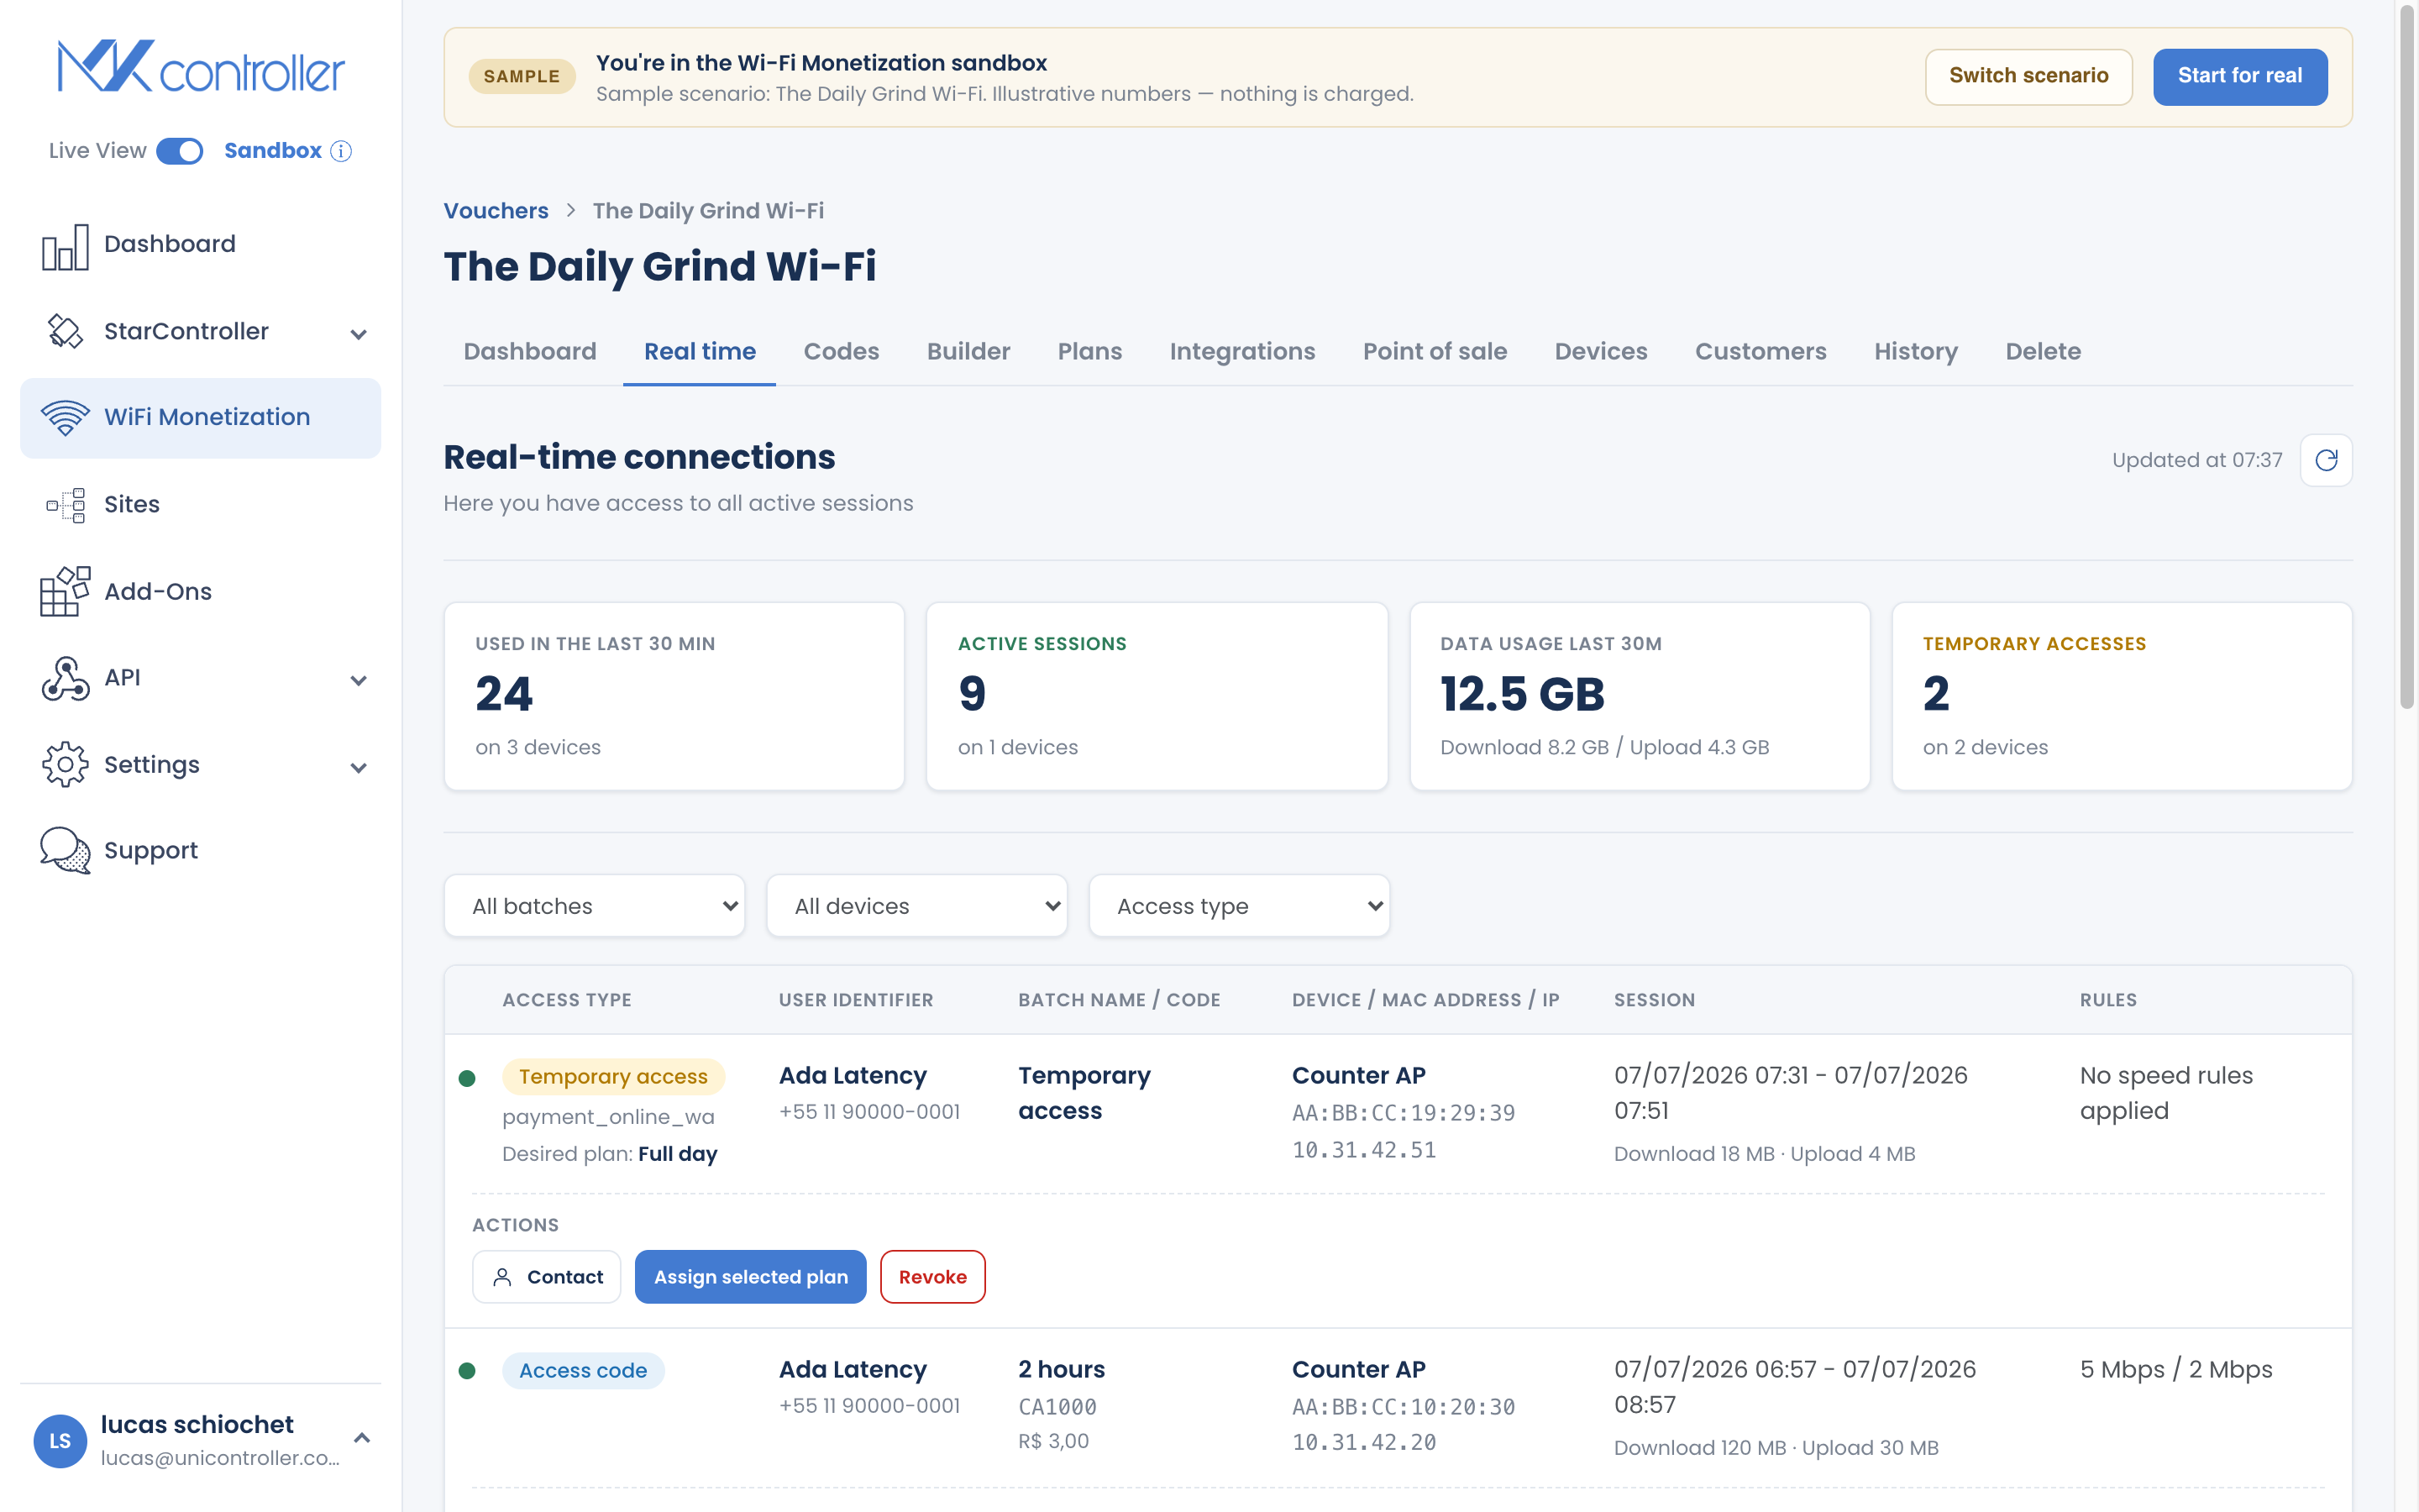Image resolution: width=2419 pixels, height=1512 pixels.
Task: Click the StarController satellite icon
Action: 65,331
